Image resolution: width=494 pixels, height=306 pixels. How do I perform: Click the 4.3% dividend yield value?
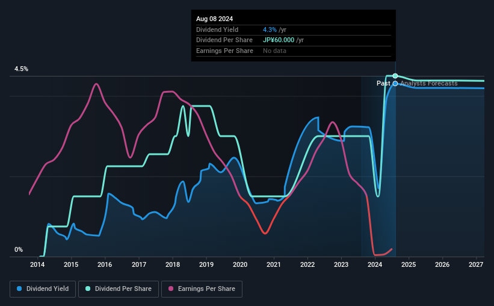[270, 30]
